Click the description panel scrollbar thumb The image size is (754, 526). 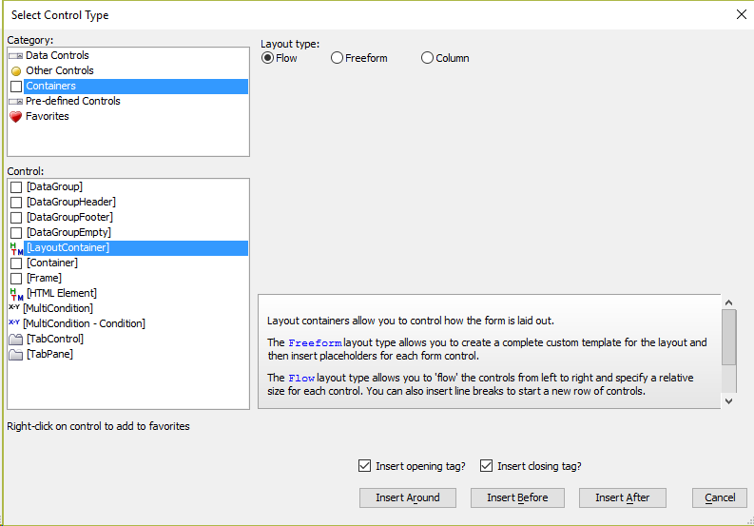click(728, 337)
